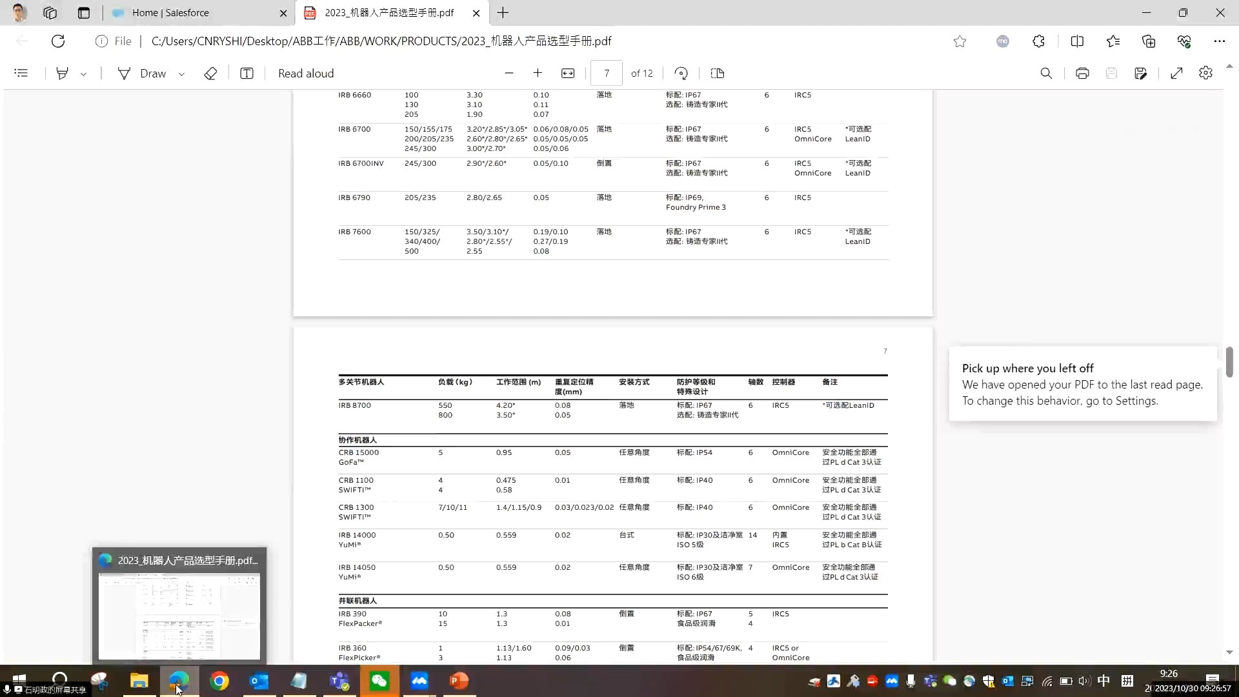The height and width of the screenshot is (697, 1239).
Task: Click the 协作机器人 section heading
Action: pyautogui.click(x=358, y=440)
